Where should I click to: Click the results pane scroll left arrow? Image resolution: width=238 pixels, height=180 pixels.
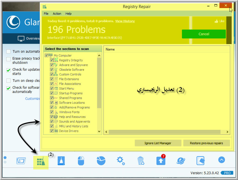tap(106, 132)
